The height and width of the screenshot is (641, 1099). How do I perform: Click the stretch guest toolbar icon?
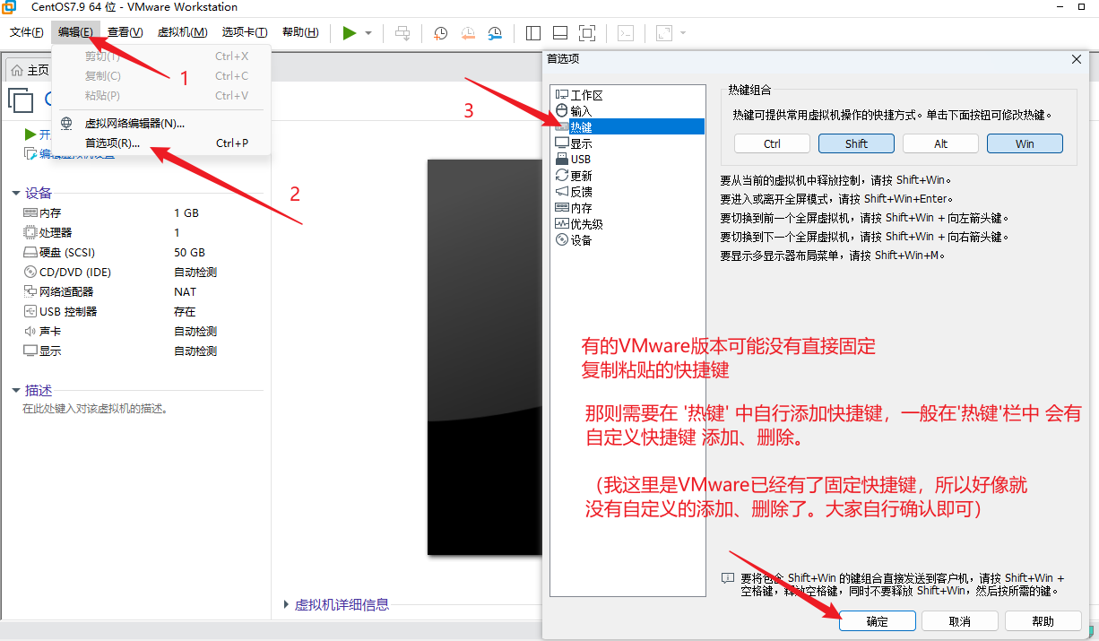point(664,33)
